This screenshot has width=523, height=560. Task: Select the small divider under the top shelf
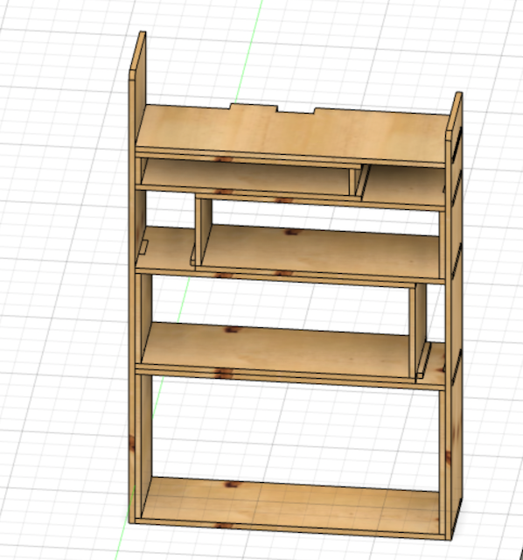point(358,181)
